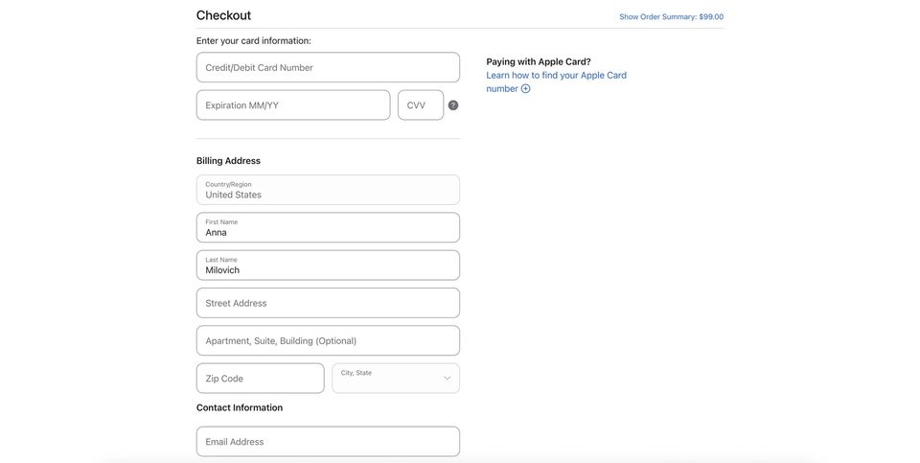Click the Billing Address heading
The height and width of the screenshot is (463, 920).
pos(228,161)
